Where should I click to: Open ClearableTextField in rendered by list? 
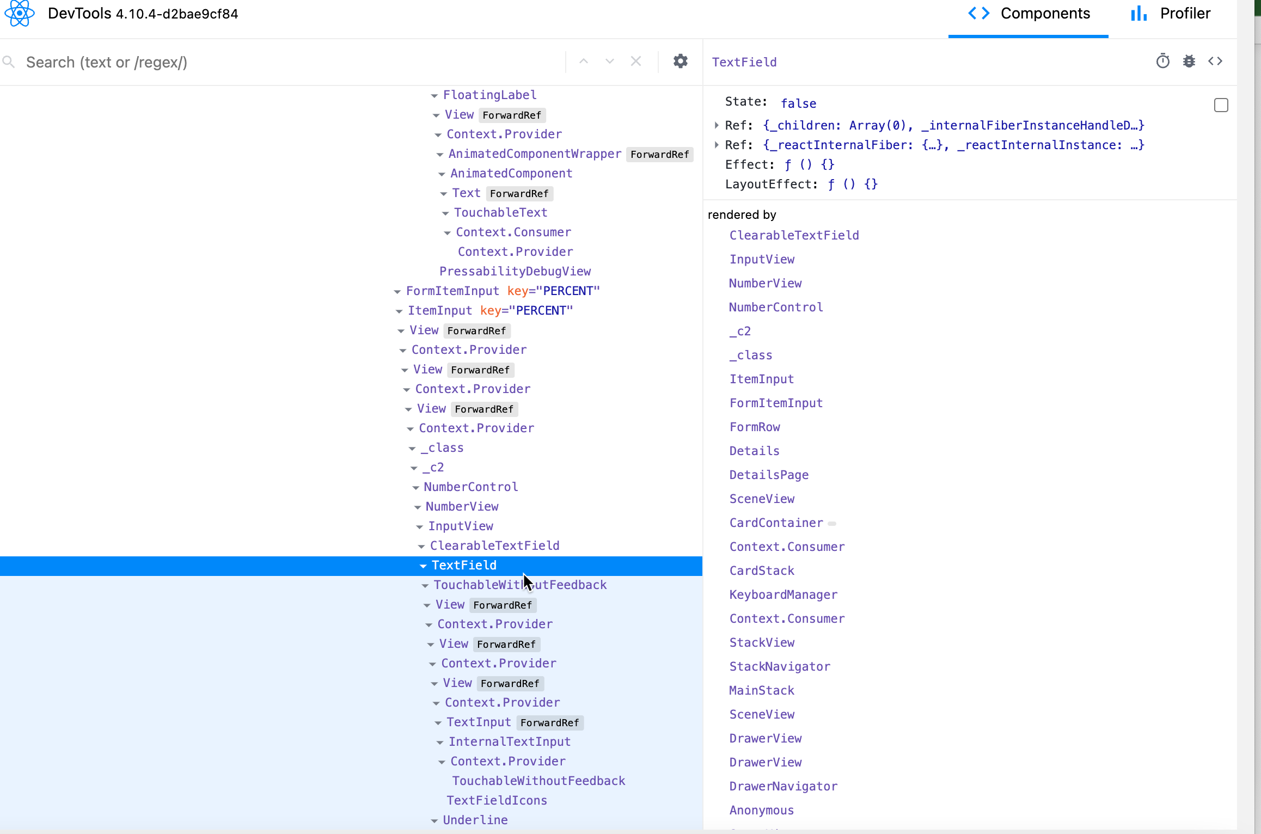tap(794, 235)
